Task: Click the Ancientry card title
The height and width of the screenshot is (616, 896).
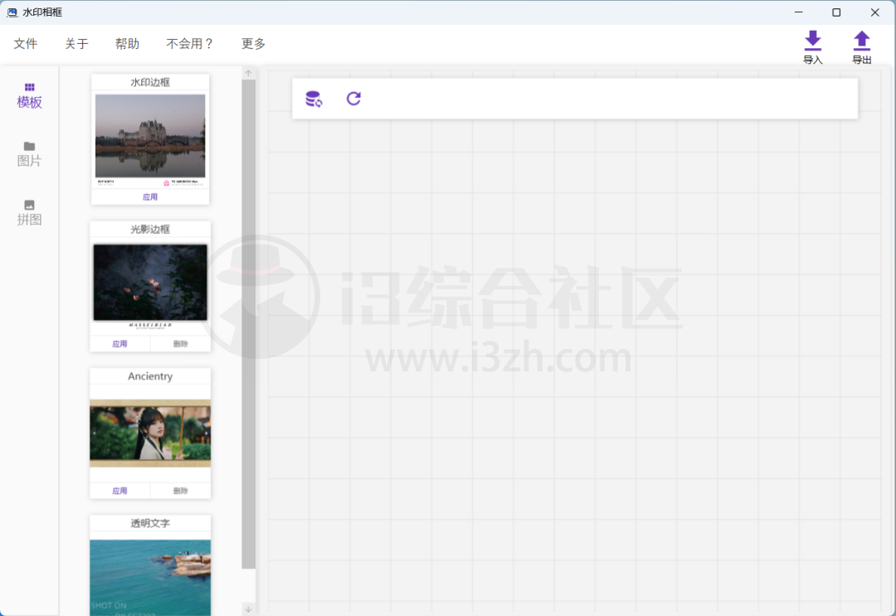Action: 150,376
